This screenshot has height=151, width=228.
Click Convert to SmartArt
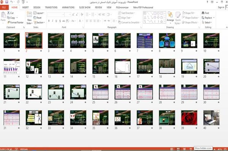click(129, 22)
